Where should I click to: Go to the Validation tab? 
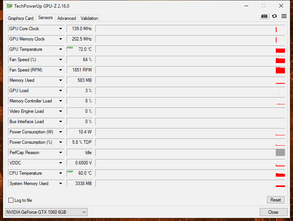pyautogui.click(x=90, y=18)
